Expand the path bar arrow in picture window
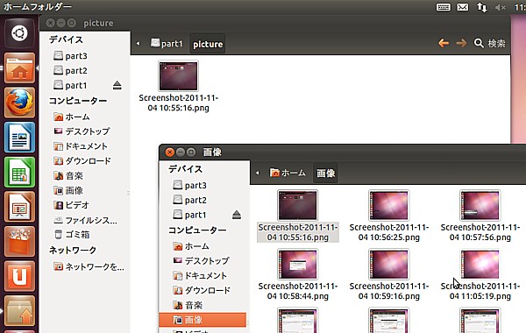Screen dimensions: 526x333 coord(138,43)
